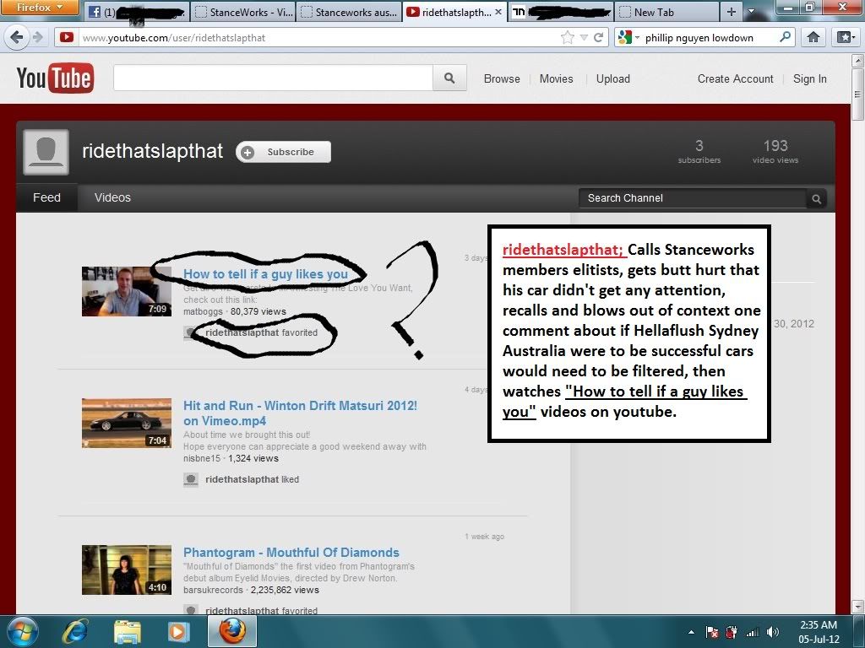Viewport: 865px width, 648px height.
Task: Open the bookmarks menu icon
Action: click(x=845, y=37)
